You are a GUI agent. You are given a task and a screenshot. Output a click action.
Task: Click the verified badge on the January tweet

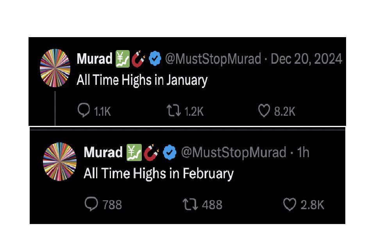pyautogui.click(x=155, y=59)
